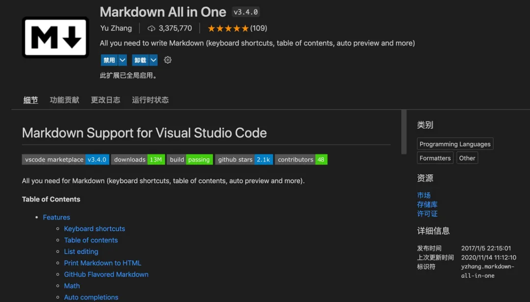Click the downloads 13M badge

(x=137, y=160)
